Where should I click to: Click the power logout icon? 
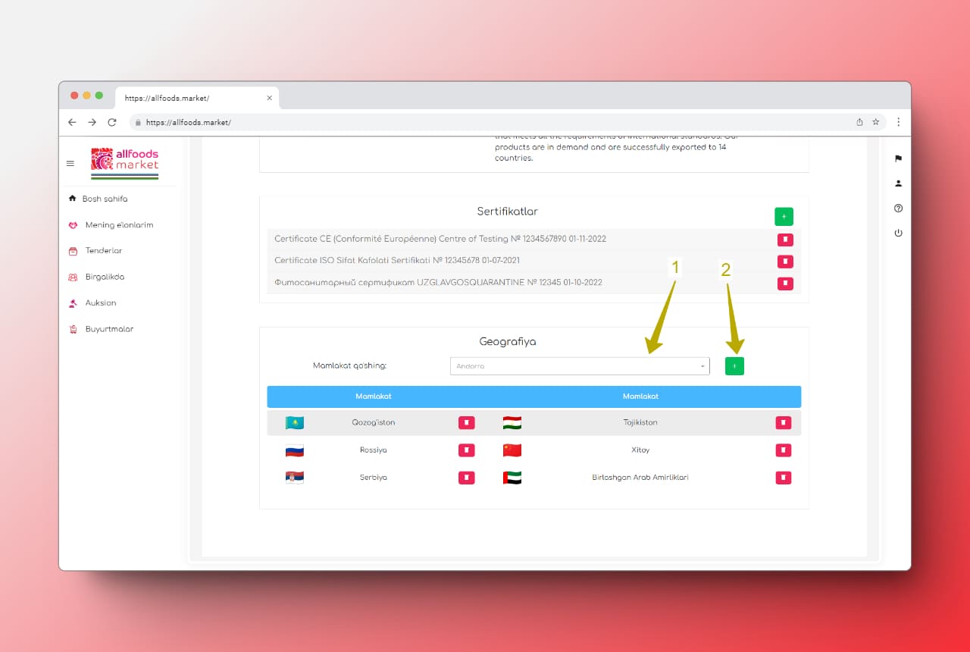(898, 233)
